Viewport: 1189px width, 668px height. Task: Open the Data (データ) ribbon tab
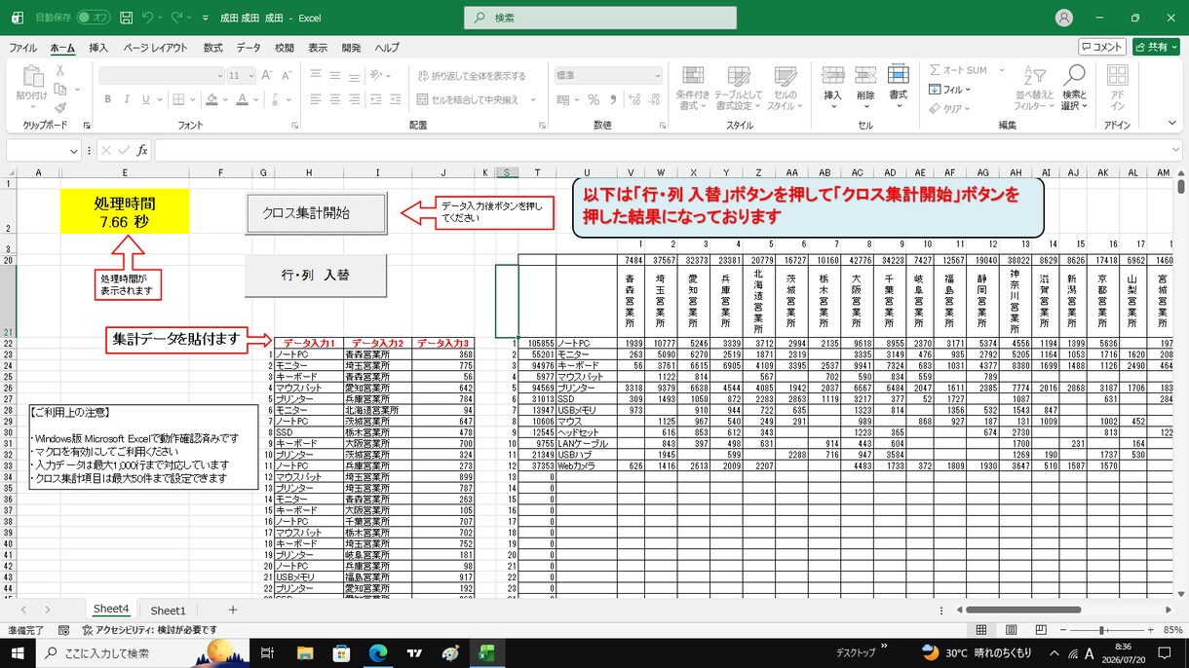pos(249,48)
